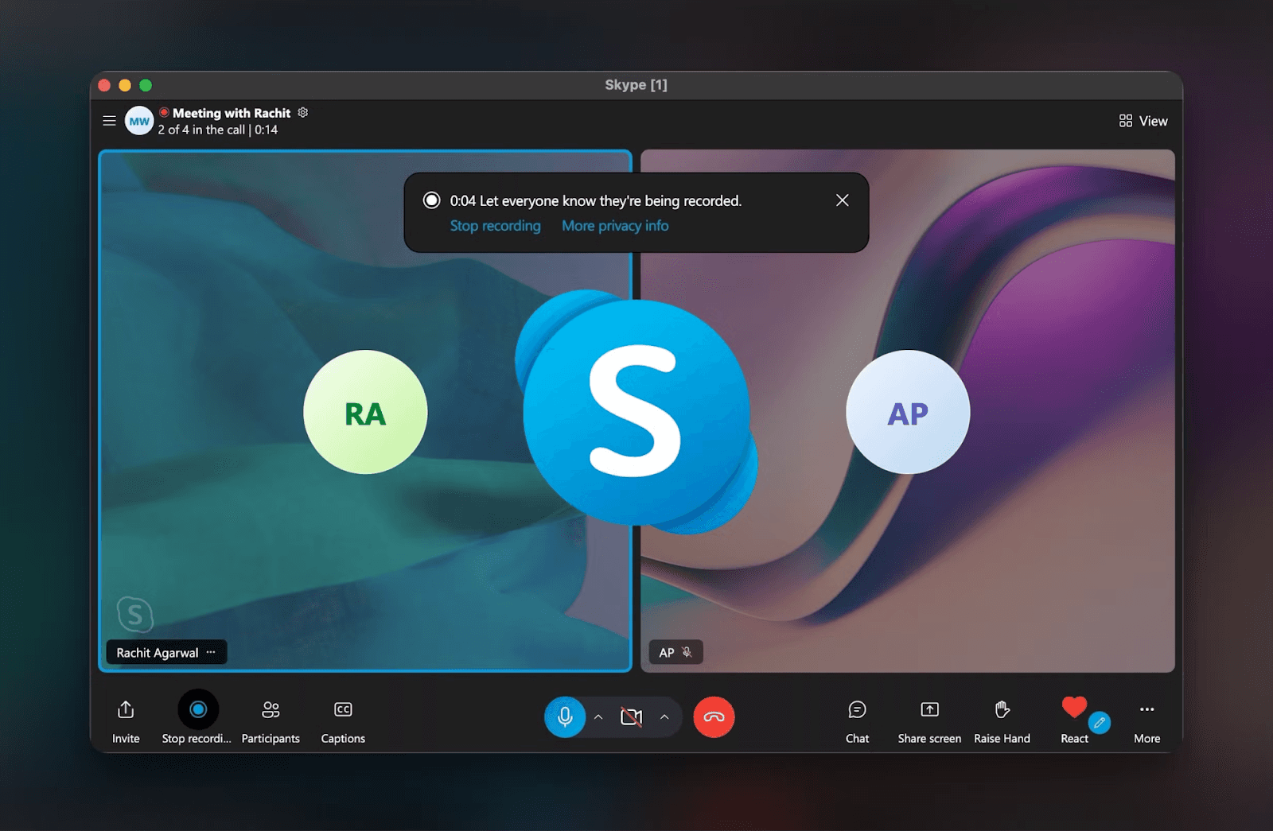Raise Hand in the call
The height and width of the screenshot is (831, 1273).
click(x=1002, y=720)
